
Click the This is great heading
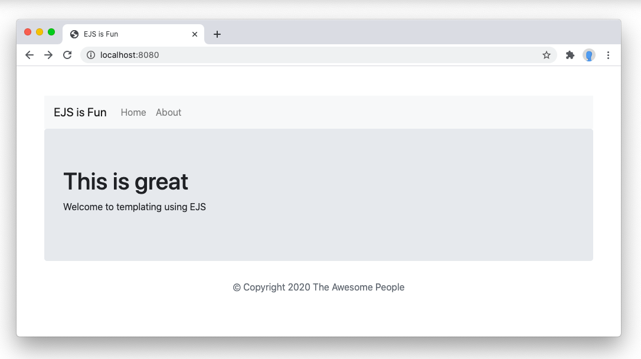(x=126, y=181)
